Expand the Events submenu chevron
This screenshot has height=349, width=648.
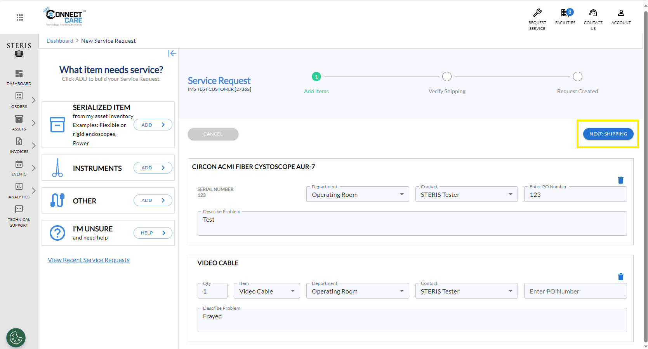34,168
